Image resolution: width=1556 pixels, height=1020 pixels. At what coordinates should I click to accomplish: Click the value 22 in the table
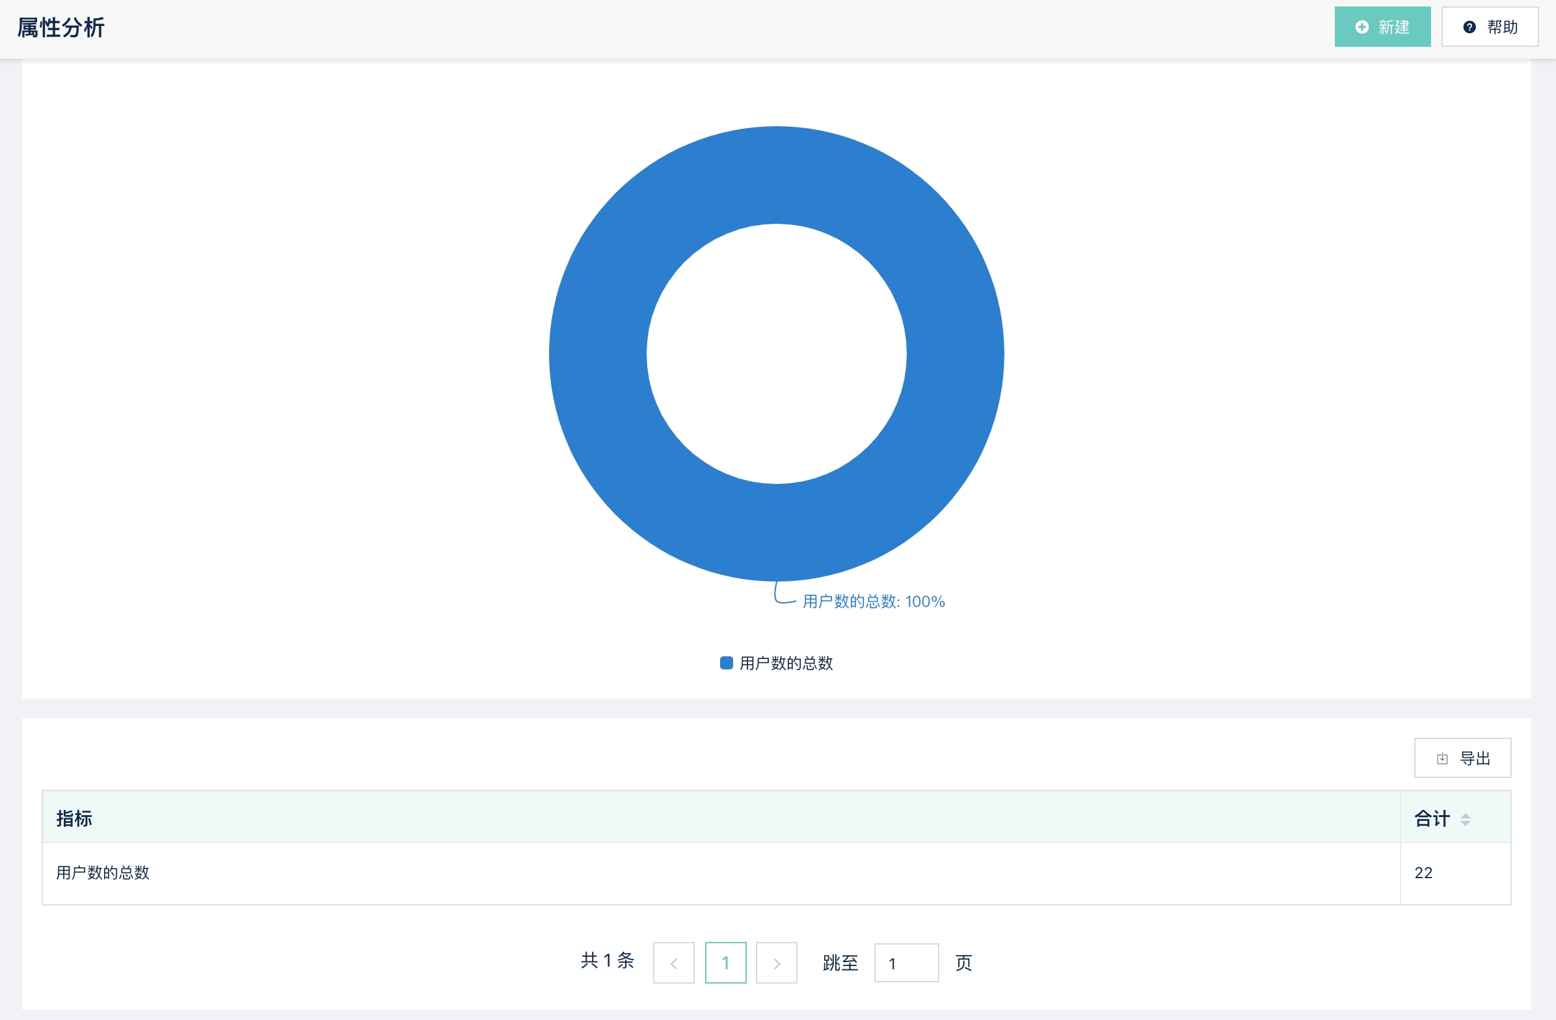point(1423,873)
